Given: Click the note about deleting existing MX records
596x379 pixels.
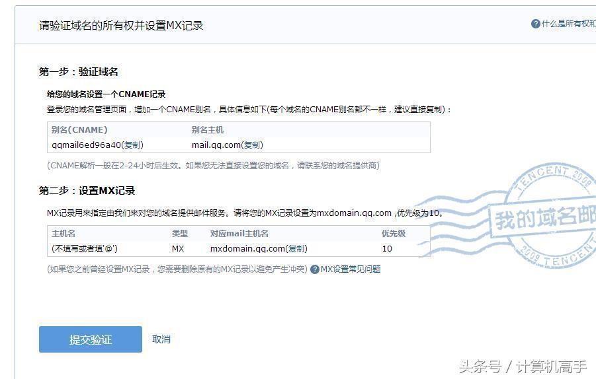Looking at the screenshot, I should [x=177, y=269].
